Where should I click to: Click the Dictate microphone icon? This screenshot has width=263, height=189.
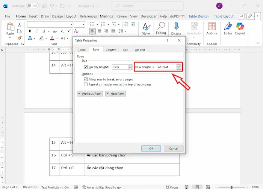[x=176, y=26]
